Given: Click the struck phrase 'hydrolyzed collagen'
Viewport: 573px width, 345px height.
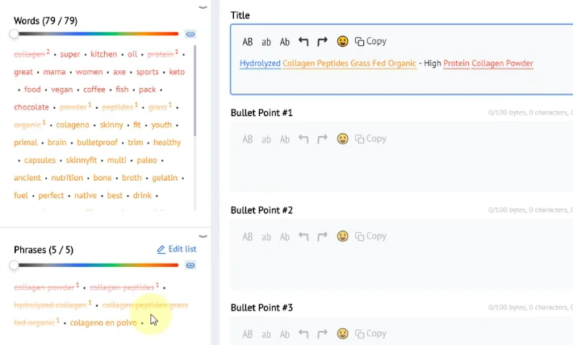Looking at the screenshot, I should point(50,306).
